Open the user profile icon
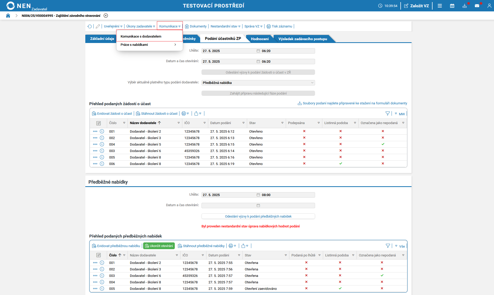 click(489, 6)
